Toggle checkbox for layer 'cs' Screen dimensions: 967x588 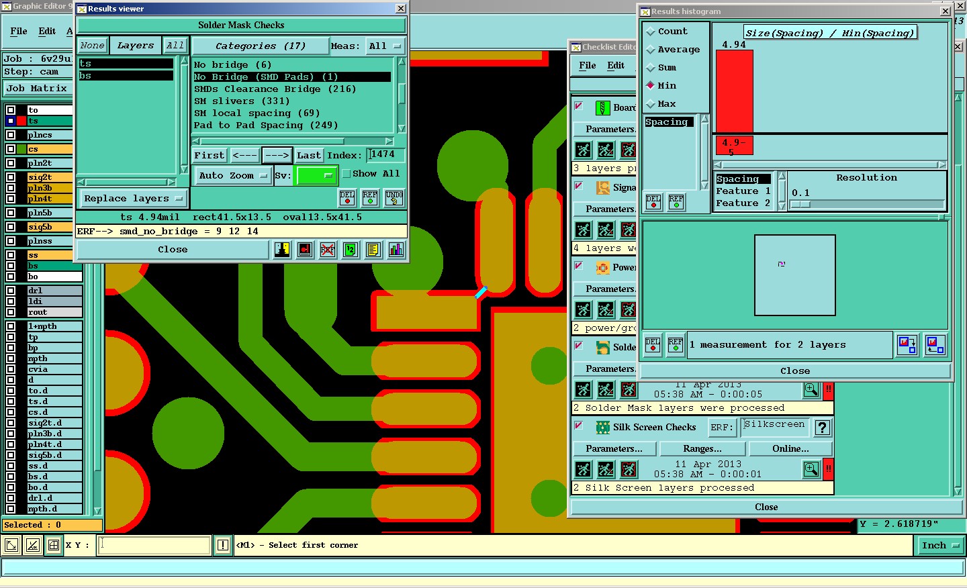click(x=11, y=149)
